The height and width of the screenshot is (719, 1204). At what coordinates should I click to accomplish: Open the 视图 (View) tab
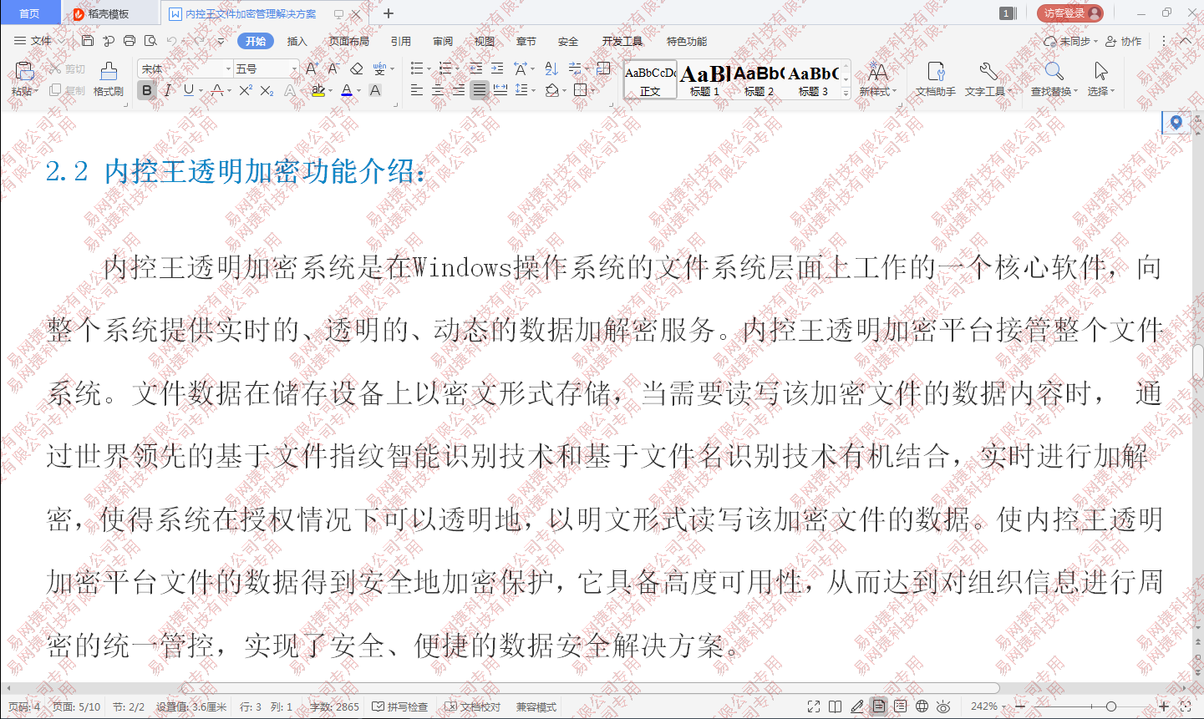pos(485,41)
